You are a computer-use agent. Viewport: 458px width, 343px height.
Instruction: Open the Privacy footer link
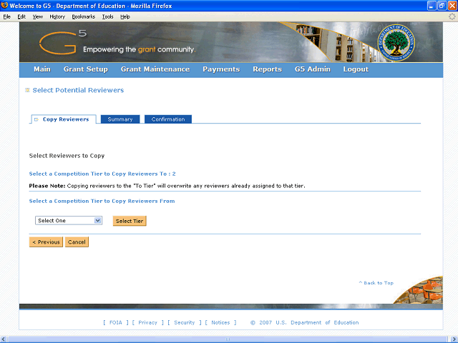147,322
